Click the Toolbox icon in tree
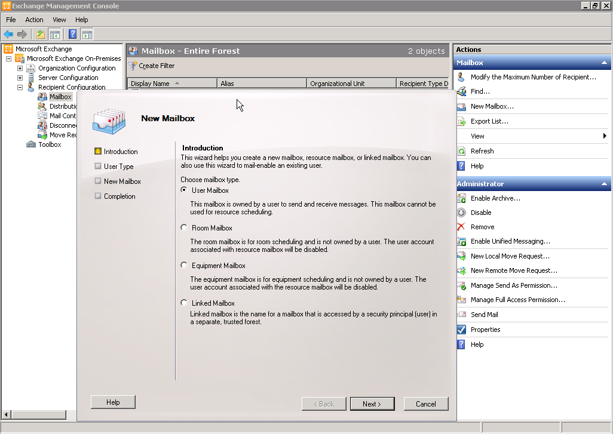 (x=31, y=144)
